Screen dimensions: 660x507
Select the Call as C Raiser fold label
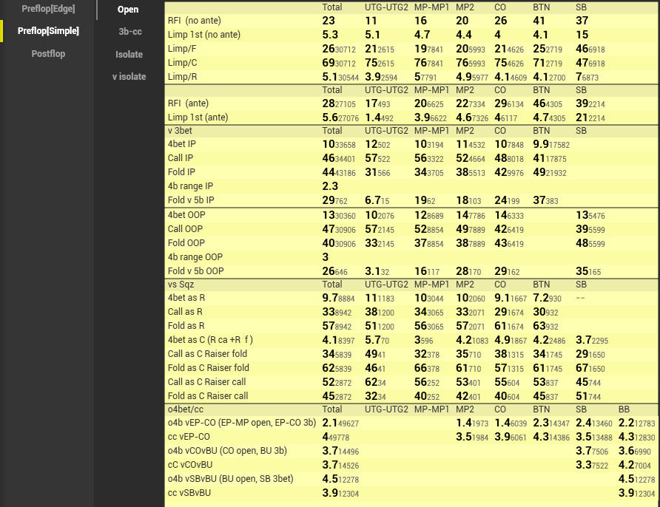pyautogui.click(x=208, y=354)
